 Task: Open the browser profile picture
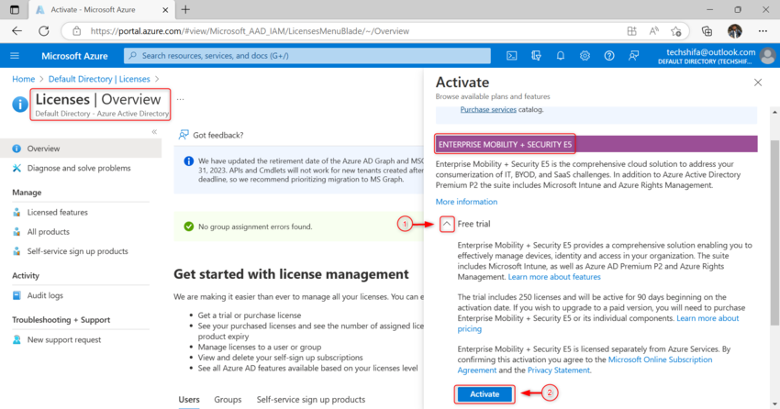[735, 31]
